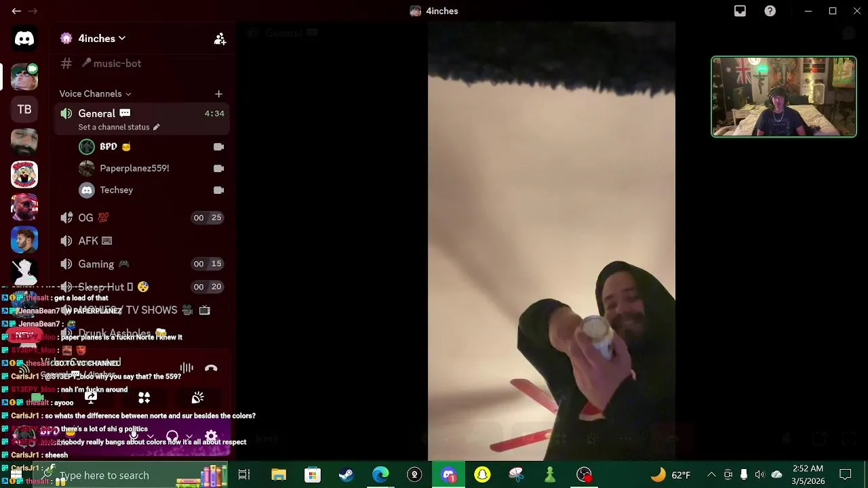
Task: Open the Inbox icon in title bar
Action: (x=740, y=11)
